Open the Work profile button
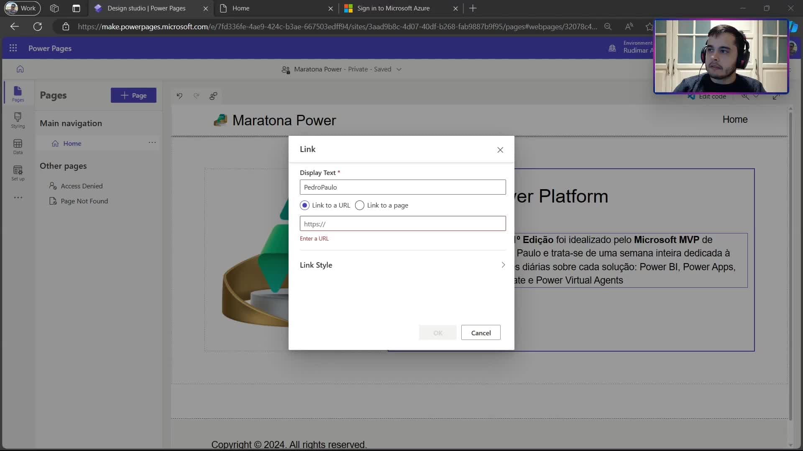The height and width of the screenshot is (451, 803). (x=22, y=8)
